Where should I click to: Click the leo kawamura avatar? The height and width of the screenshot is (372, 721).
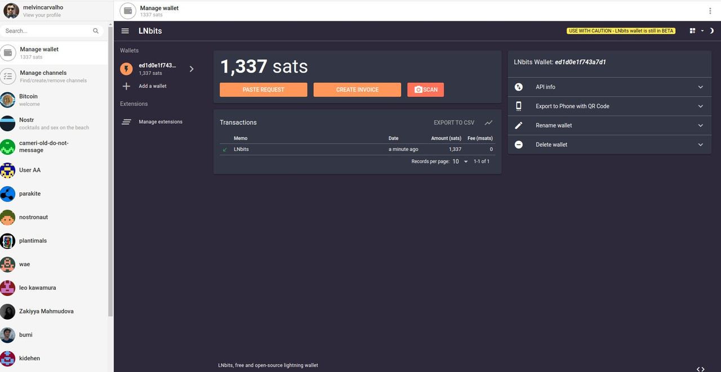(x=8, y=288)
